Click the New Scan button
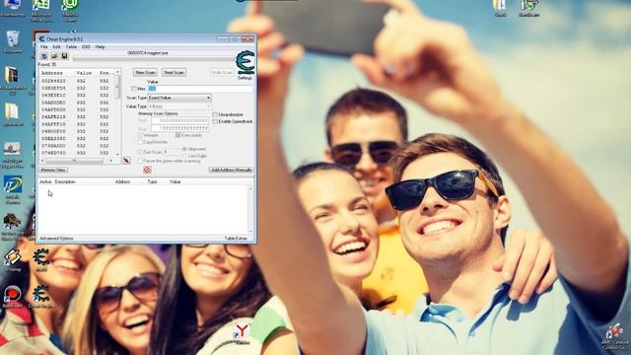 pyautogui.click(x=145, y=72)
